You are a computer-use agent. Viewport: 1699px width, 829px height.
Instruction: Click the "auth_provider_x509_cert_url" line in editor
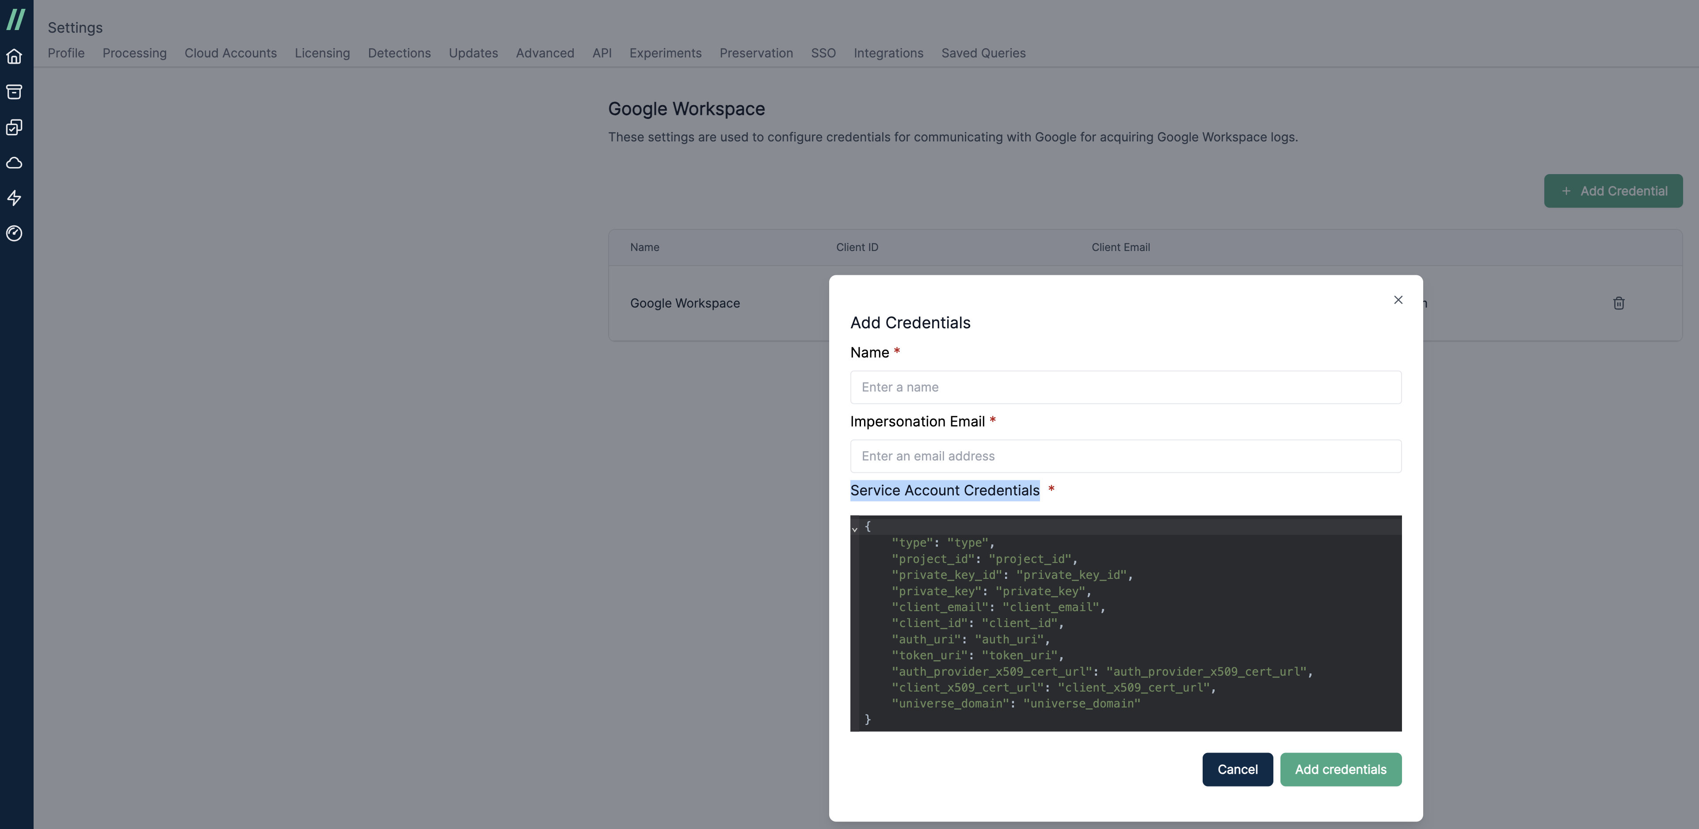(x=1102, y=671)
